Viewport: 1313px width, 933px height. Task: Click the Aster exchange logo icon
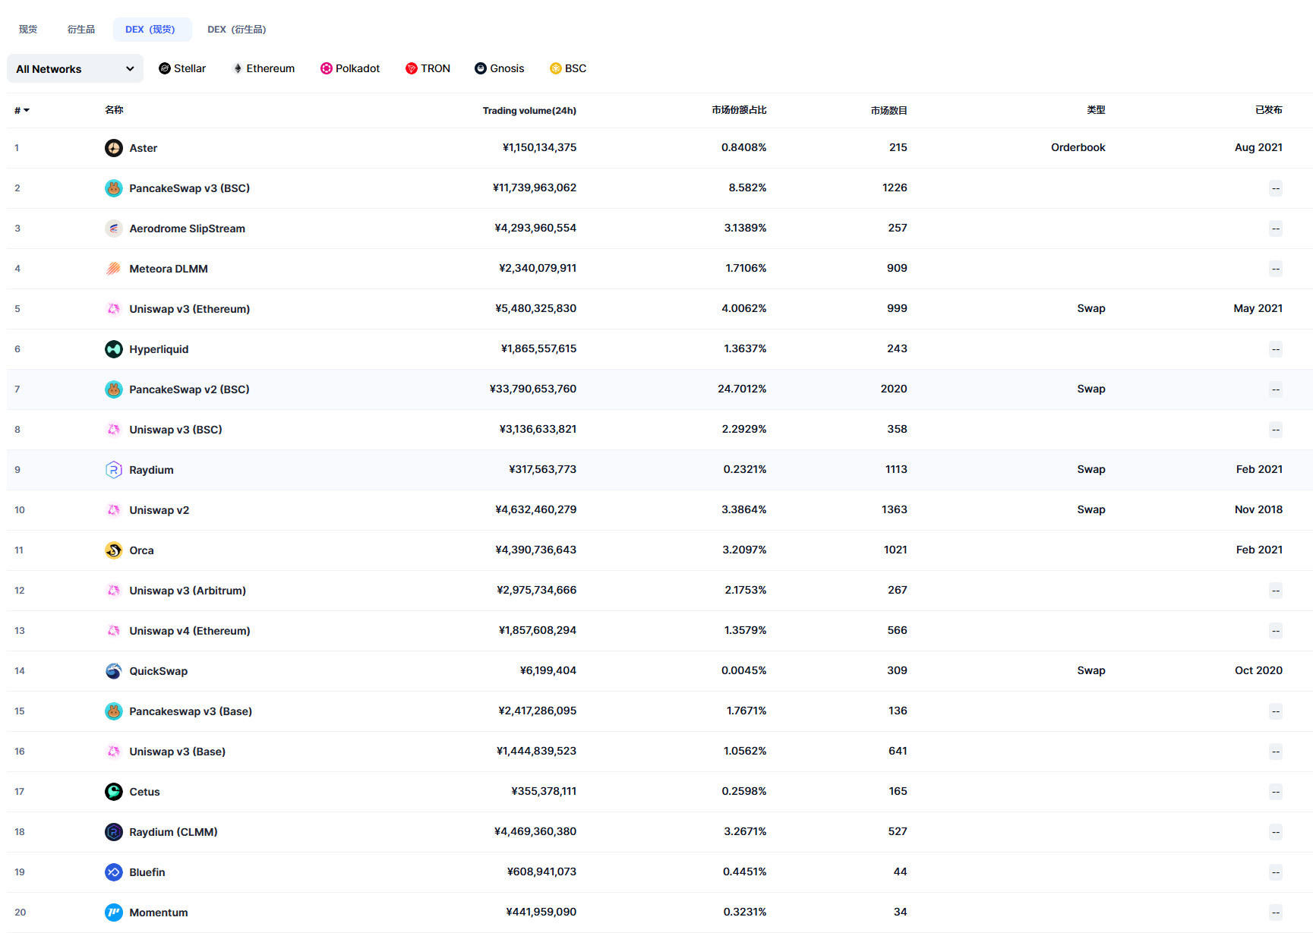(x=113, y=148)
